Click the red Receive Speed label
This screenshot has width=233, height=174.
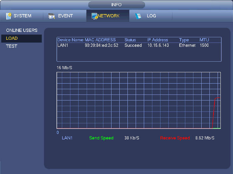click(x=175, y=138)
